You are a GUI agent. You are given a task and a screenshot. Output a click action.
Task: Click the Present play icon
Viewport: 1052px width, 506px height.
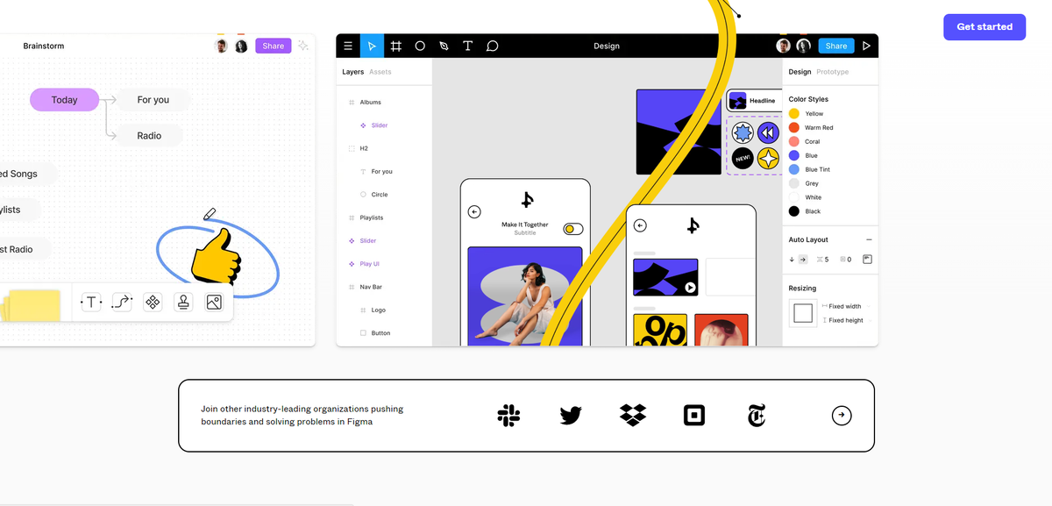867,46
